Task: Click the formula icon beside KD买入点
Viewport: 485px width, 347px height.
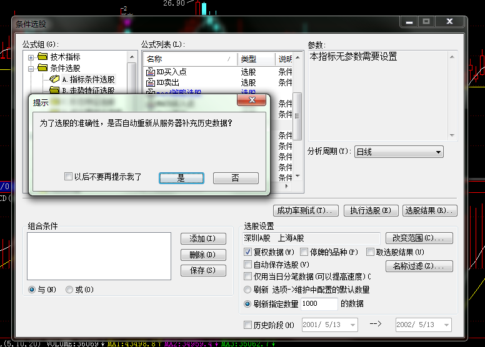Action: coord(151,72)
